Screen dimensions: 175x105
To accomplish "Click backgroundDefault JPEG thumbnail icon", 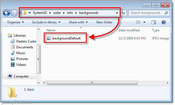I will click(x=49, y=38).
